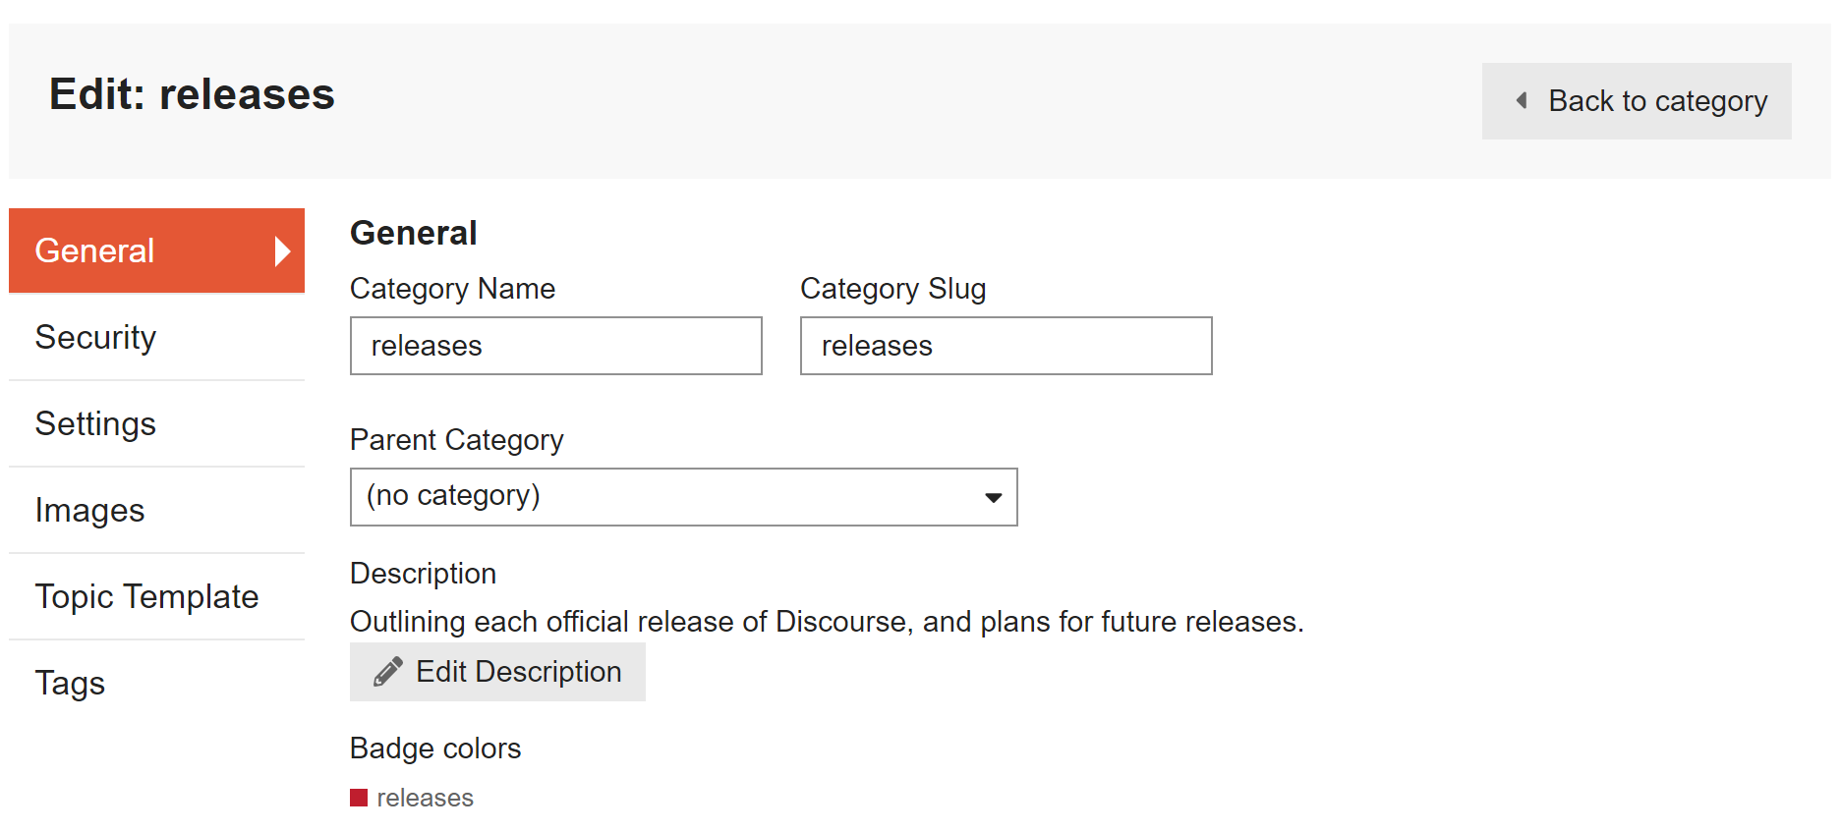
Task: Open the Settings tab
Action: [x=96, y=423]
